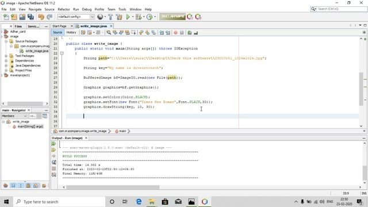Viewport: 368px width, 207px height.
Task: Click the globe browser icon in toolbar
Action: 100,17
